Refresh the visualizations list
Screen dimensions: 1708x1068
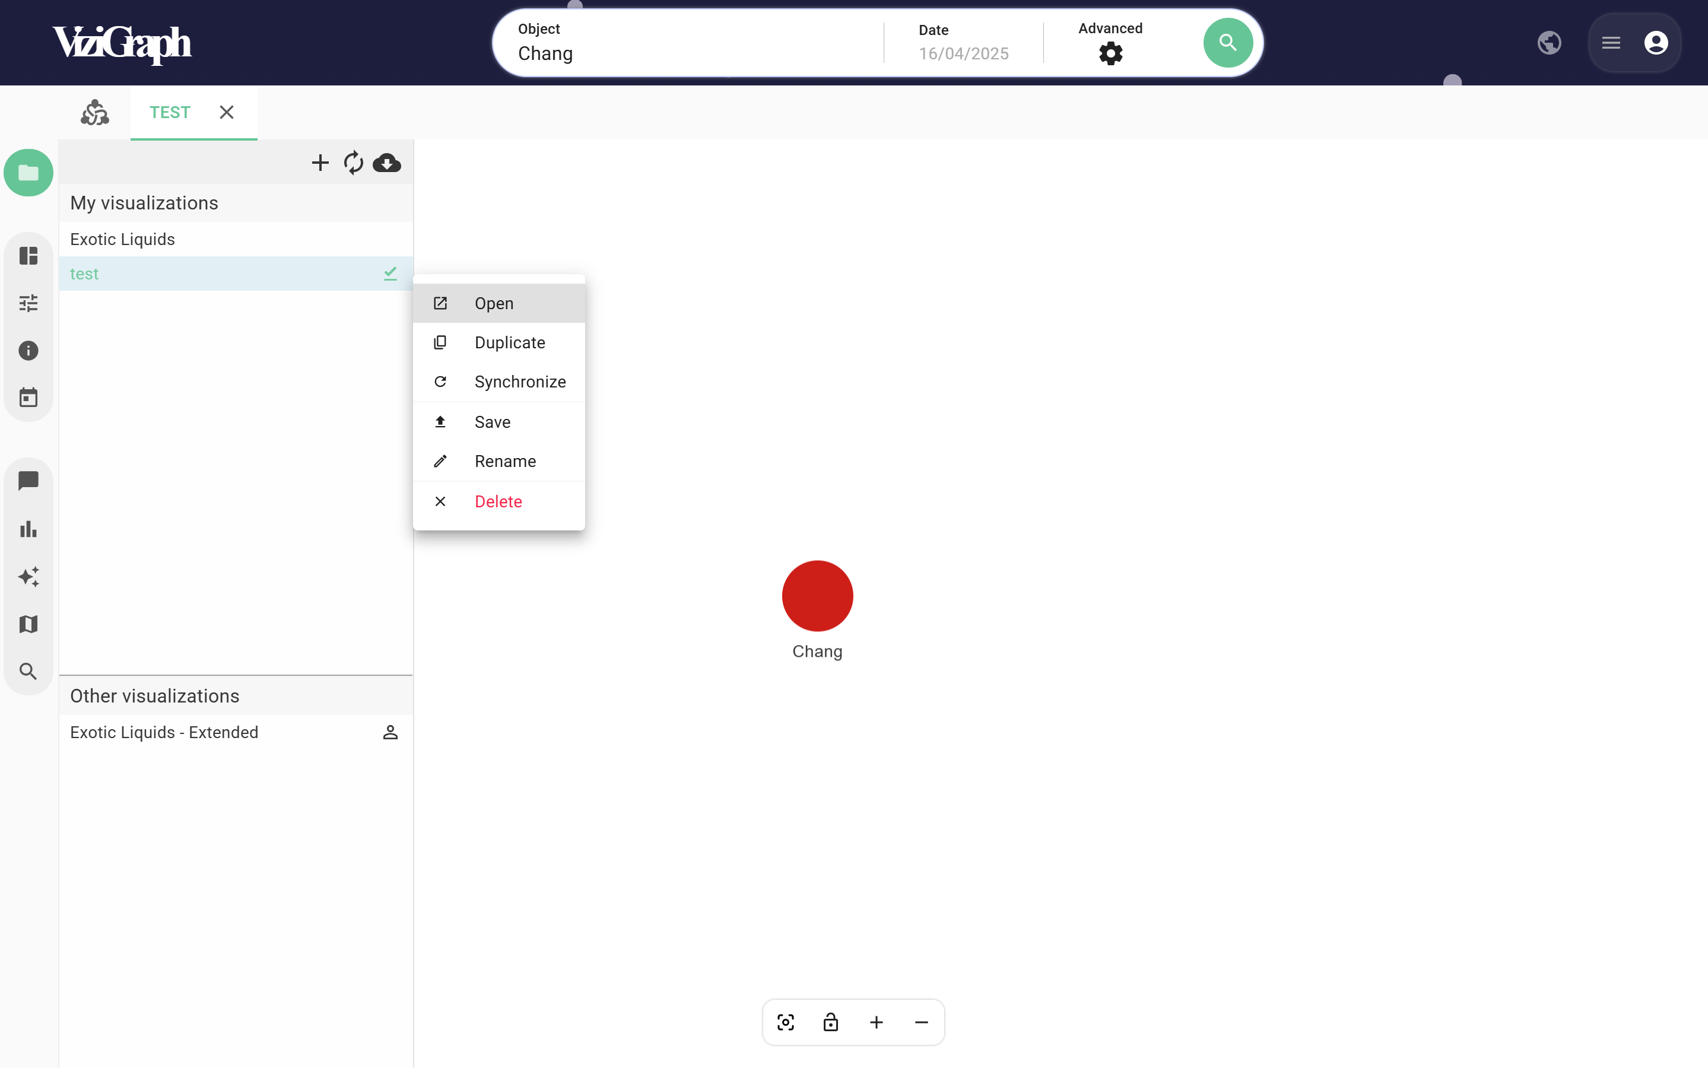(x=353, y=163)
